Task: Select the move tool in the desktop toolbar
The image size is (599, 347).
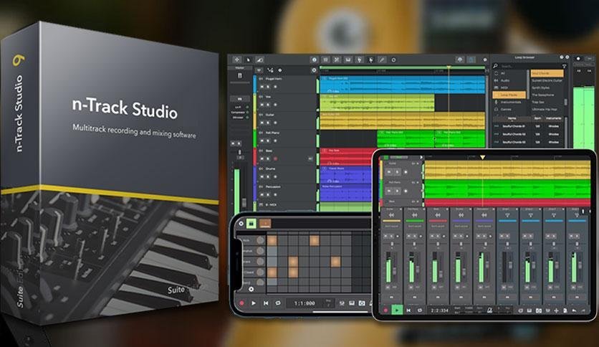Action: click(x=237, y=59)
